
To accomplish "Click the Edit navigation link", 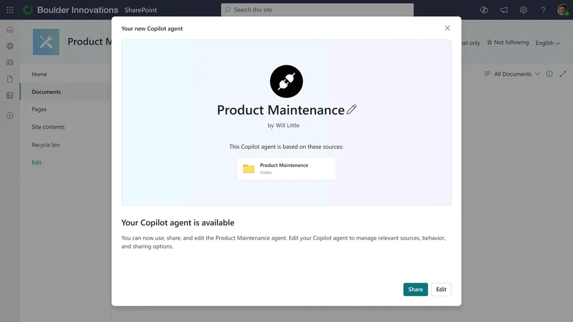I will [x=36, y=163].
